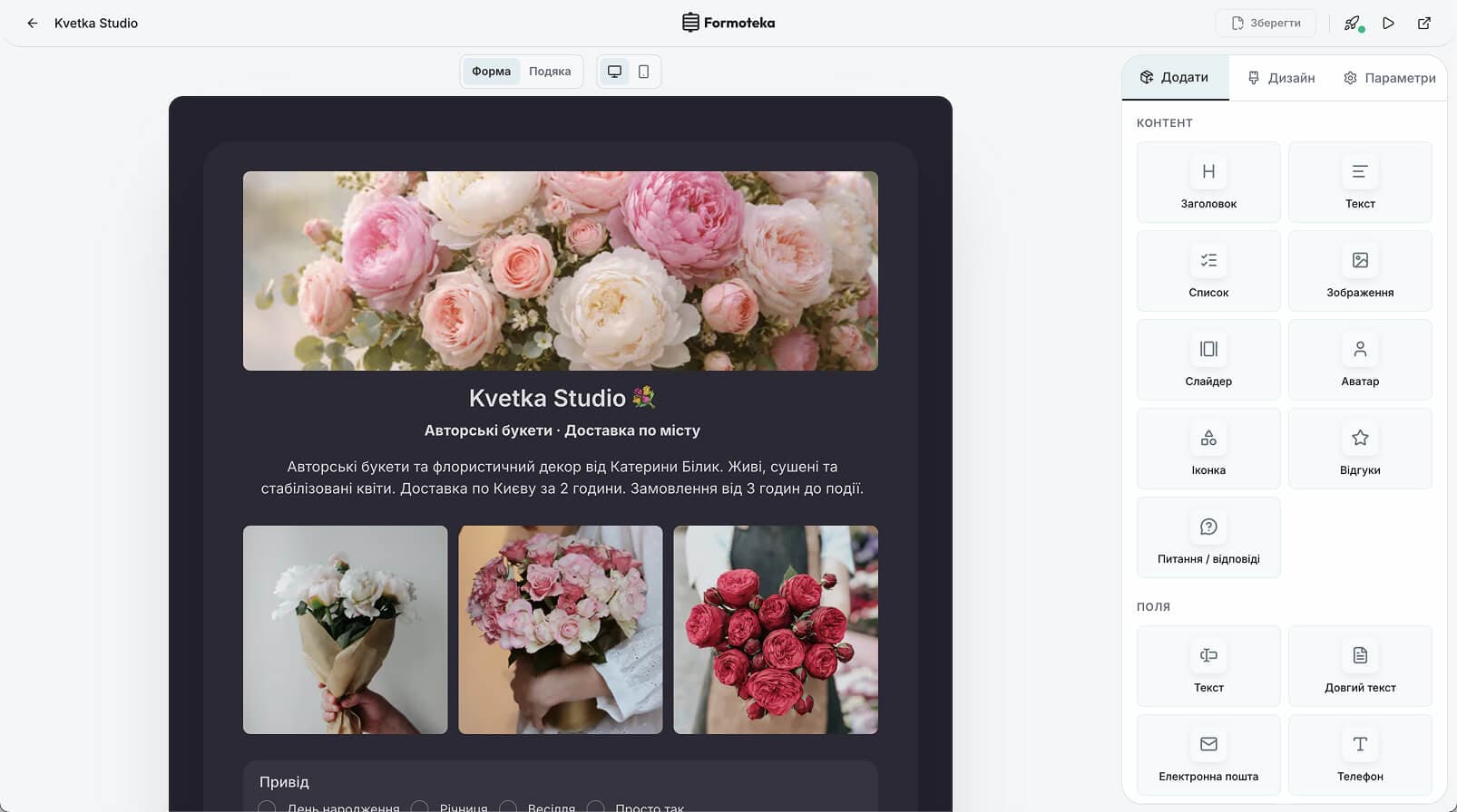This screenshot has width=1457, height=812.
Task: Click the pink roses bouquet photo
Action: (561, 630)
